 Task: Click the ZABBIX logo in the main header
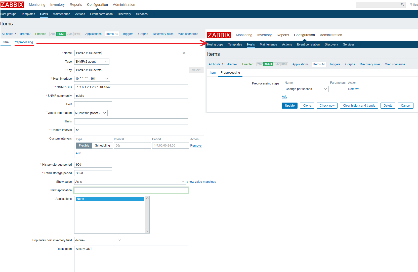point(12,5)
